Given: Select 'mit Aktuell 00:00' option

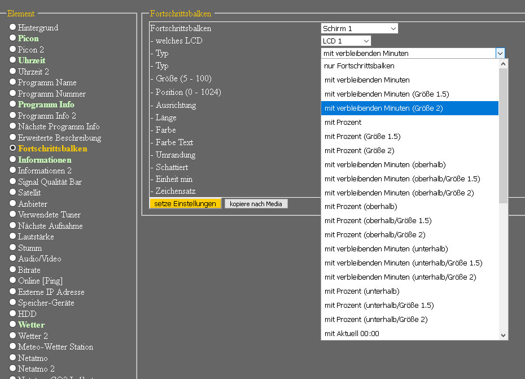Looking at the screenshot, I should click(410, 333).
